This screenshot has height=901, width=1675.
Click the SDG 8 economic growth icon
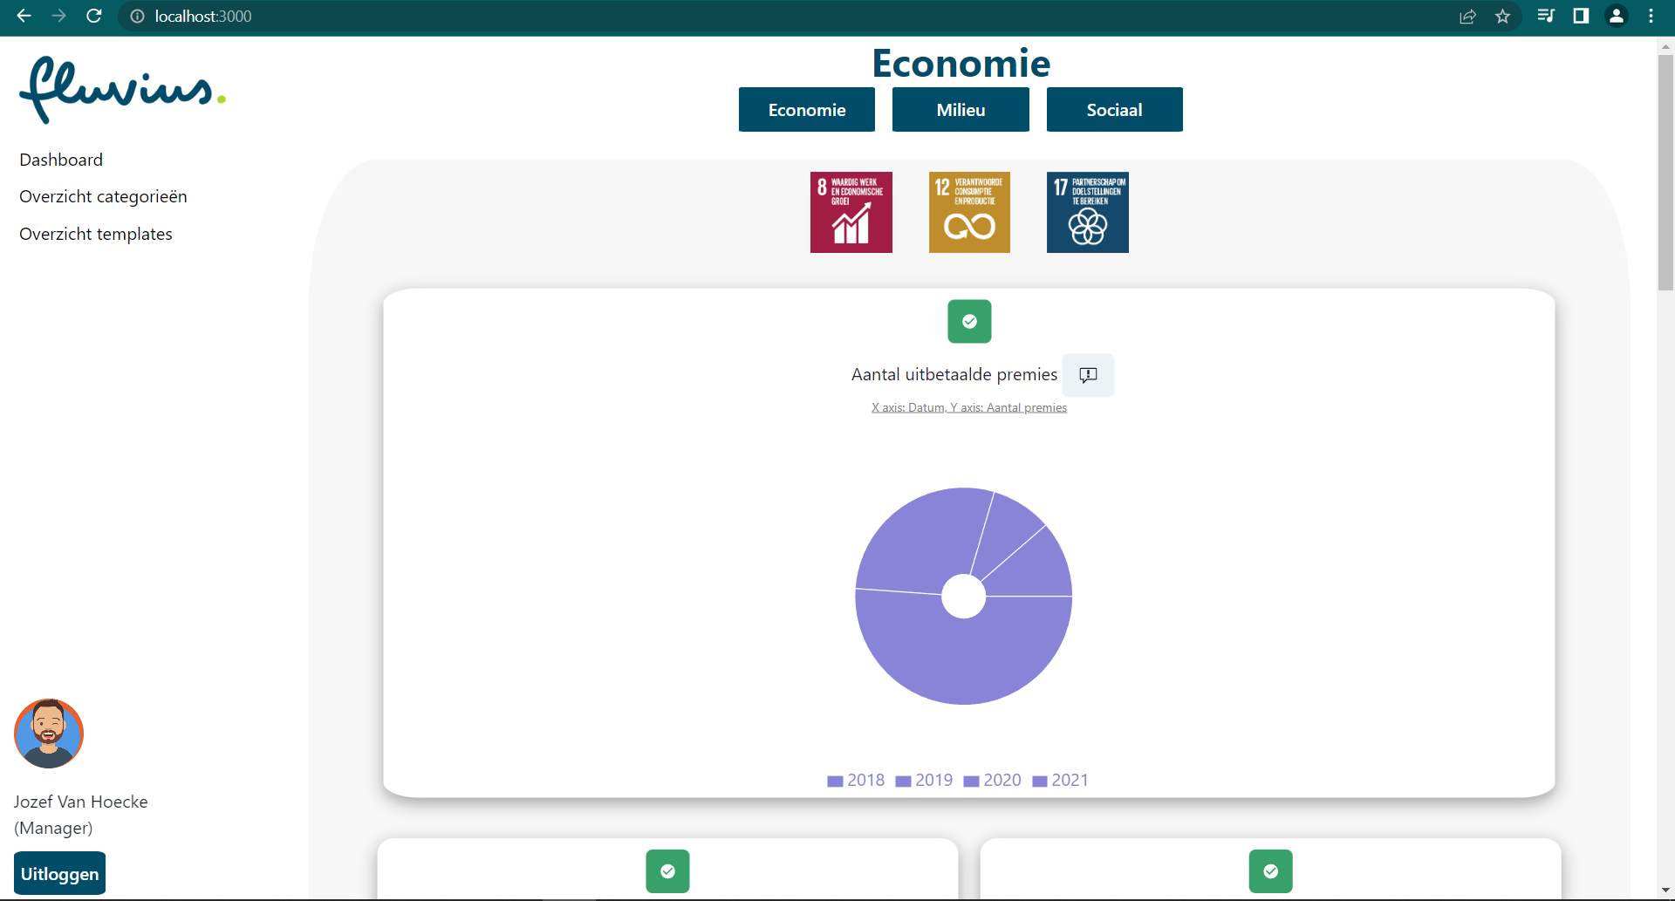[x=851, y=212]
